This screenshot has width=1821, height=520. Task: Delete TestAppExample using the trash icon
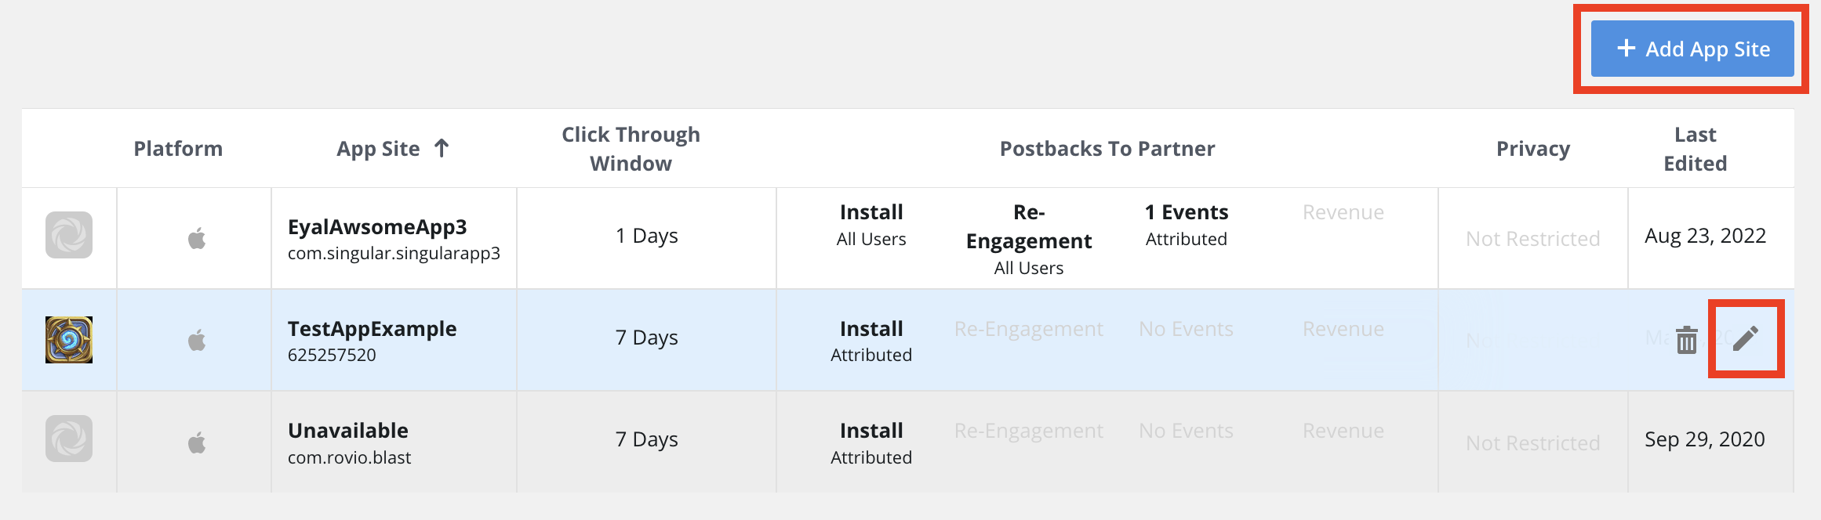click(1686, 340)
